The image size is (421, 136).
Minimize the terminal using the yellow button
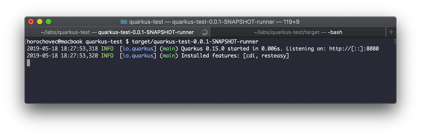point(40,21)
